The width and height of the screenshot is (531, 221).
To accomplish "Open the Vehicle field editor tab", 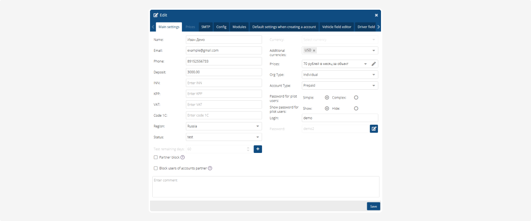I will 336,27.
